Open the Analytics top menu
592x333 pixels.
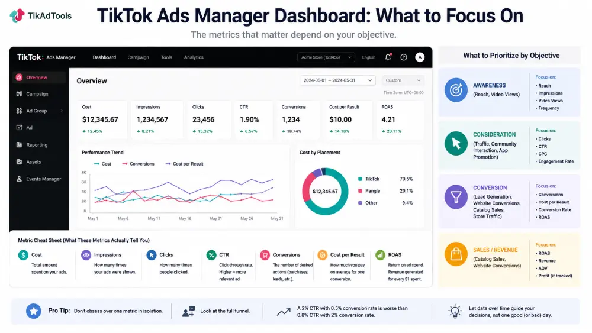coord(194,57)
